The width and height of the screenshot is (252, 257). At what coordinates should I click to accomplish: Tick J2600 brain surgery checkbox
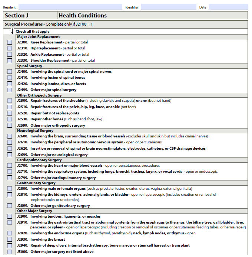[x=10, y=136]
